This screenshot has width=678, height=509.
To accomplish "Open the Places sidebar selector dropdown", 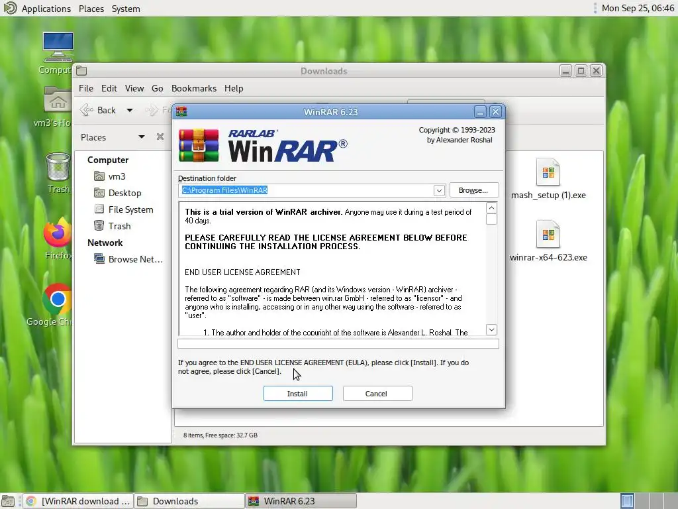I will click(x=142, y=137).
